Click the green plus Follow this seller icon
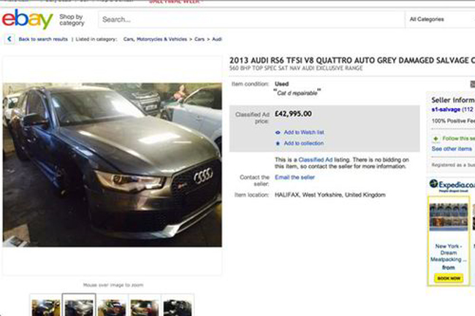This screenshot has height=316, width=475. tap(436, 139)
